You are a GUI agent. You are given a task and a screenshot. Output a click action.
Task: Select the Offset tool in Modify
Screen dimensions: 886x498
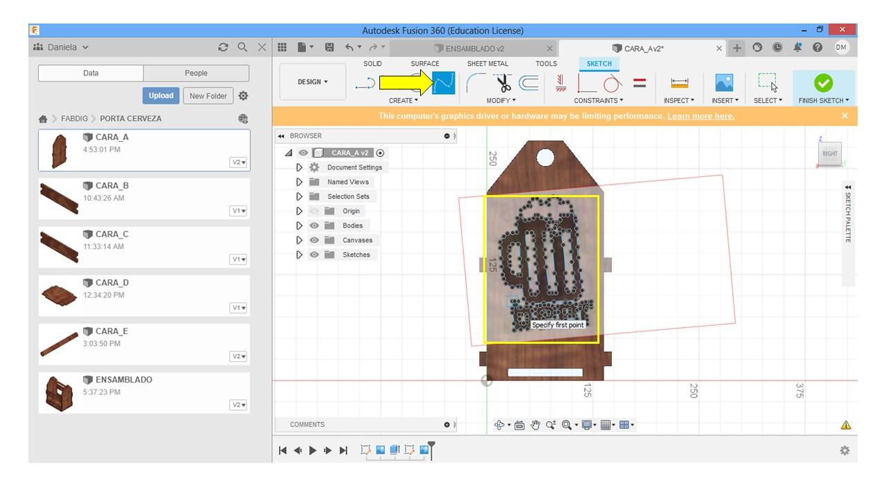(529, 84)
